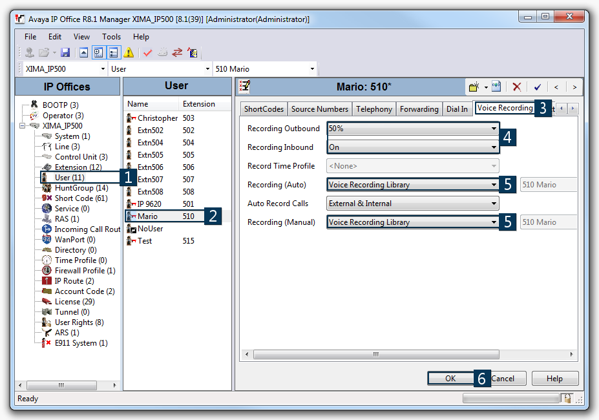Open the View menu
The image size is (599, 420).
click(81, 37)
